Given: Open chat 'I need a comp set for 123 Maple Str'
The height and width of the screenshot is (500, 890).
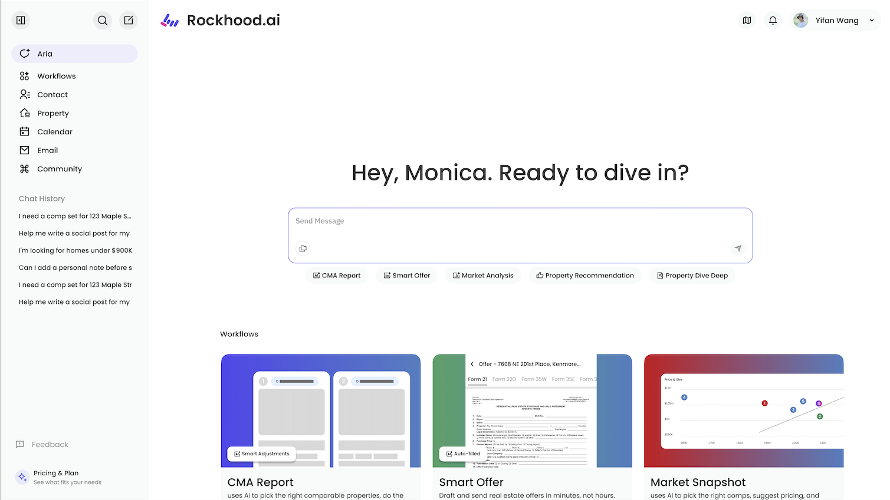Looking at the screenshot, I should [x=75, y=284].
